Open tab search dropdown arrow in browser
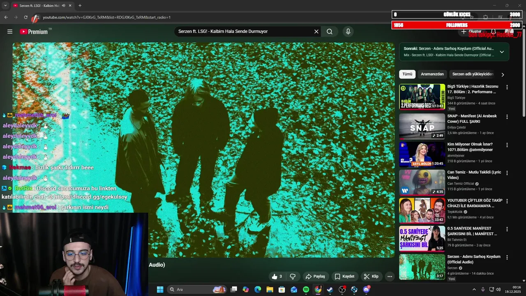This screenshot has width=526, height=296. click(x=5, y=6)
